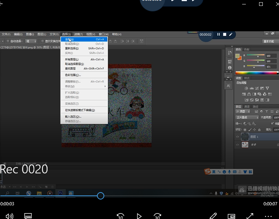Viewport: 279px width, 219px height.
Task: Open the 类型 layer filter dropdown
Action: click(243, 112)
